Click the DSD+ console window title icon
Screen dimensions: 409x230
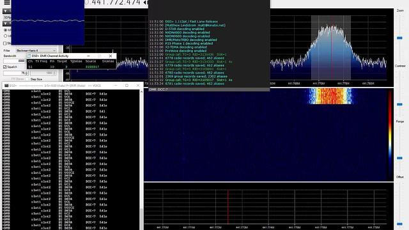tap(6, 86)
